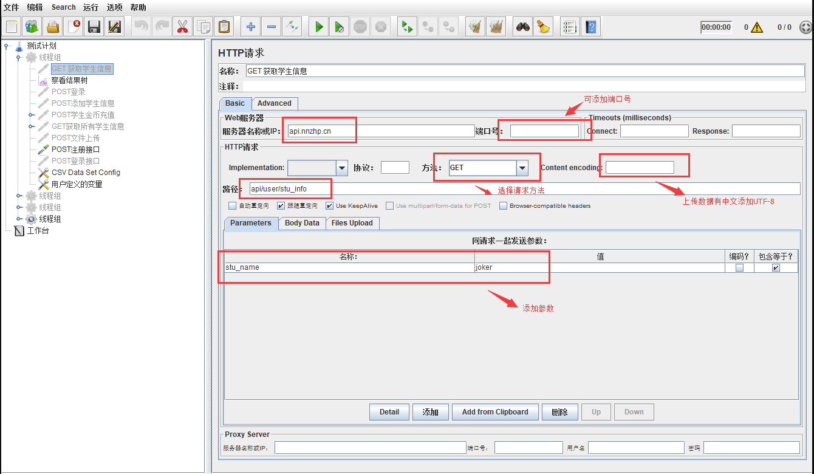Click the binoculars Search icon

pos(522,27)
